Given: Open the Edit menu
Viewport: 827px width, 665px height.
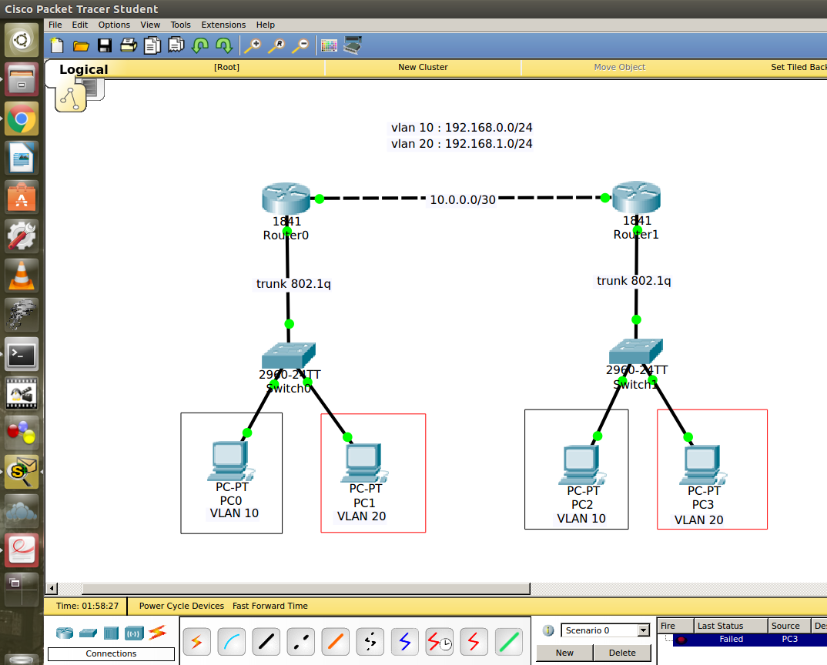Looking at the screenshot, I should (79, 25).
